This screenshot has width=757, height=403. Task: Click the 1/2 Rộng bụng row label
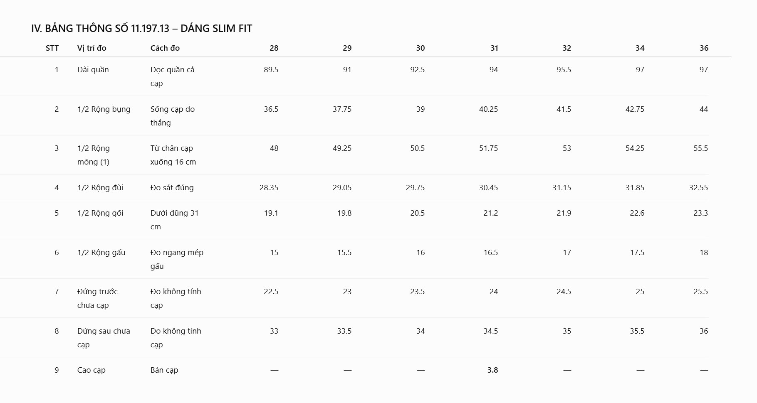pos(104,109)
